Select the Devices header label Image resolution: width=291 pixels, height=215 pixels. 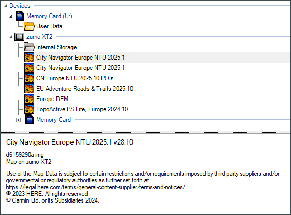20,6
